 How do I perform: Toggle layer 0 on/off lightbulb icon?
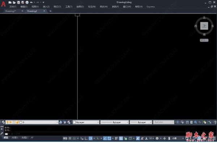tap(8, 122)
